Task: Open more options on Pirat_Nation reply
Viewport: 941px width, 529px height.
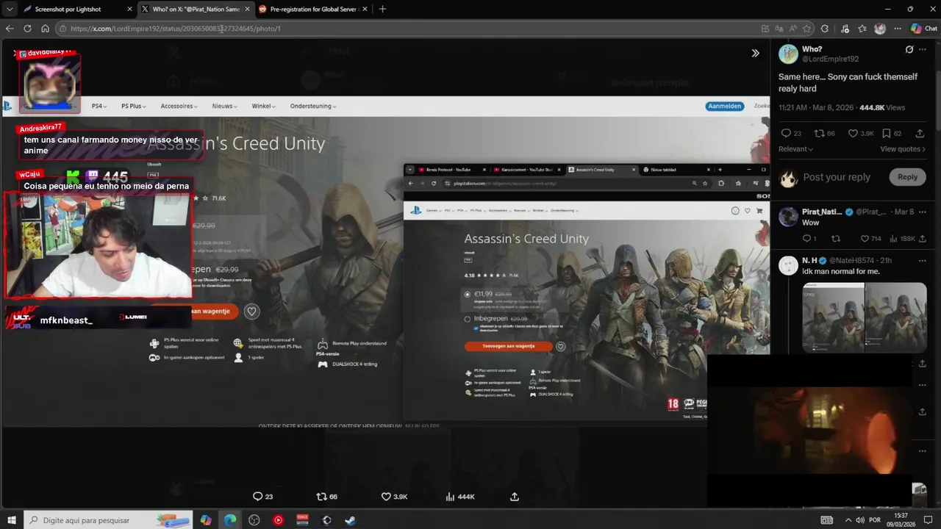Action: 923,212
